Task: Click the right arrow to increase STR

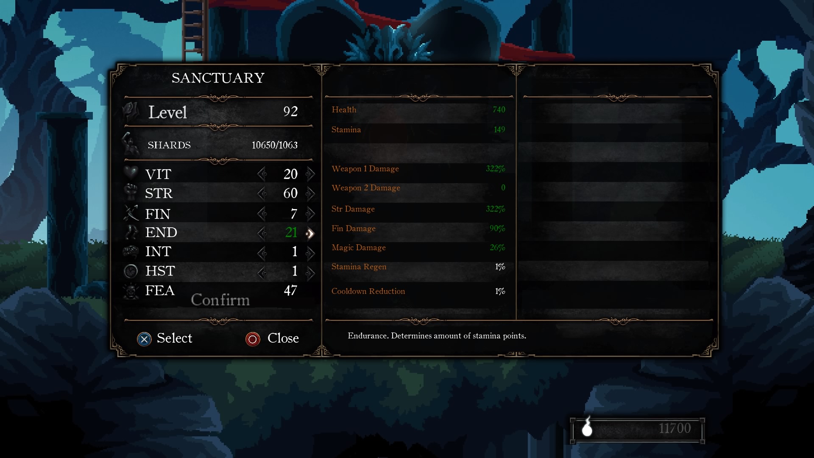Action: tap(310, 193)
